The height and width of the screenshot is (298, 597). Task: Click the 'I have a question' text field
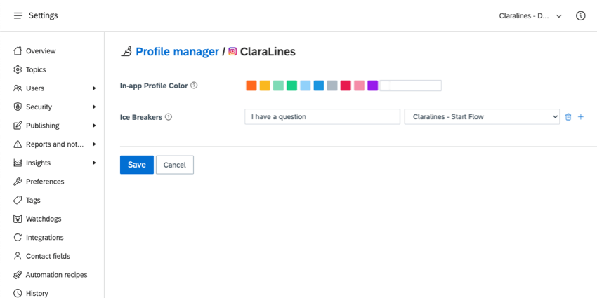click(322, 116)
